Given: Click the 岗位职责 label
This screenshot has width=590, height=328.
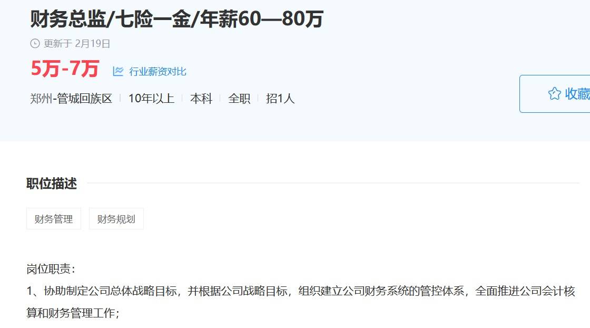Looking at the screenshot, I should (x=51, y=269).
